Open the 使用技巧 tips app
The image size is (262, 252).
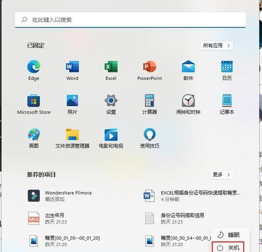[x=149, y=134]
